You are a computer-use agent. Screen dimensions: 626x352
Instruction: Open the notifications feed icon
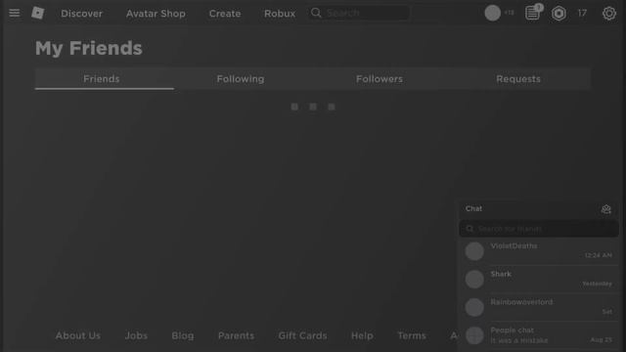click(x=532, y=13)
